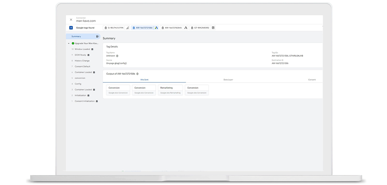Click the blue badge showing 4 tags
Image resolution: width=387 pixels, height=185 pixels.
(71, 28)
